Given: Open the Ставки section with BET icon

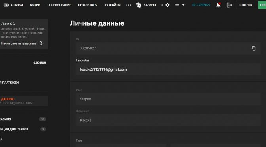Looking at the screenshot, I should click(x=13, y=5).
